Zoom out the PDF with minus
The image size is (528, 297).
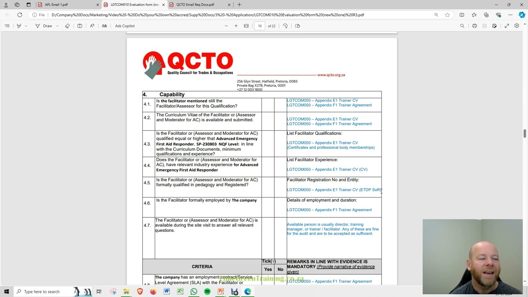(x=226, y=26)
